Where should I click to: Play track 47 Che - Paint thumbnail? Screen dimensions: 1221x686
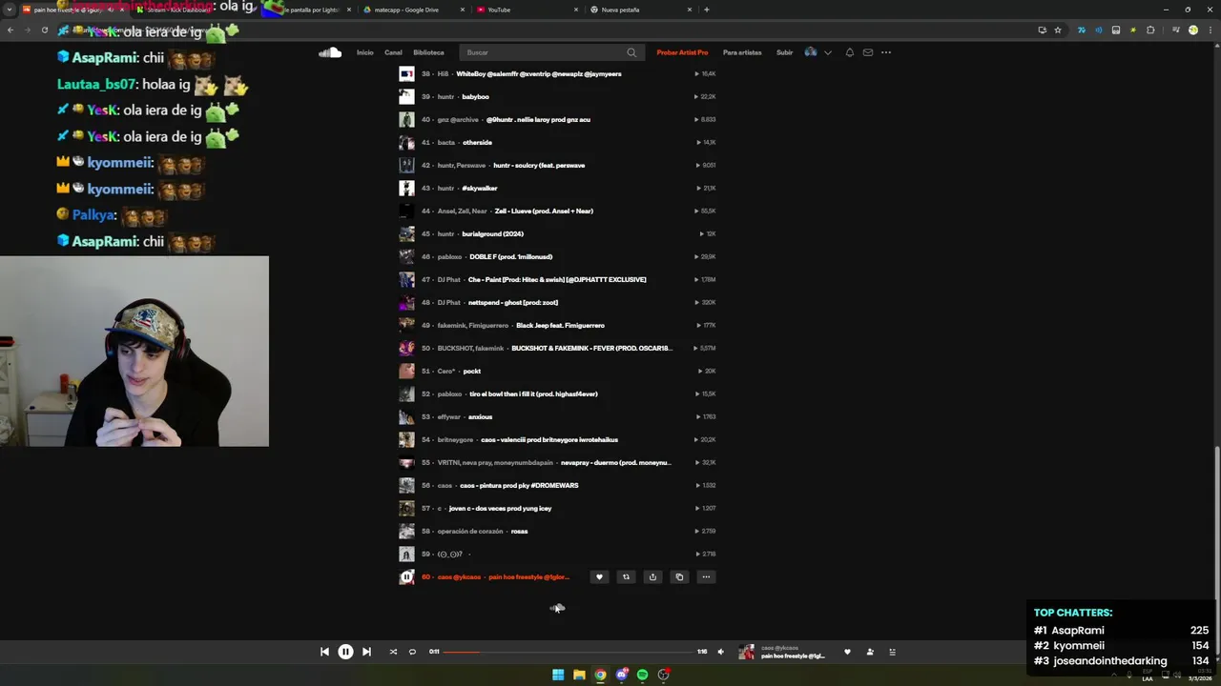[x=406, y=279]
